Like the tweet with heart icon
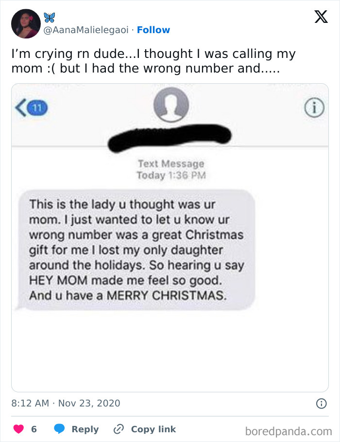 pos(18,429)
